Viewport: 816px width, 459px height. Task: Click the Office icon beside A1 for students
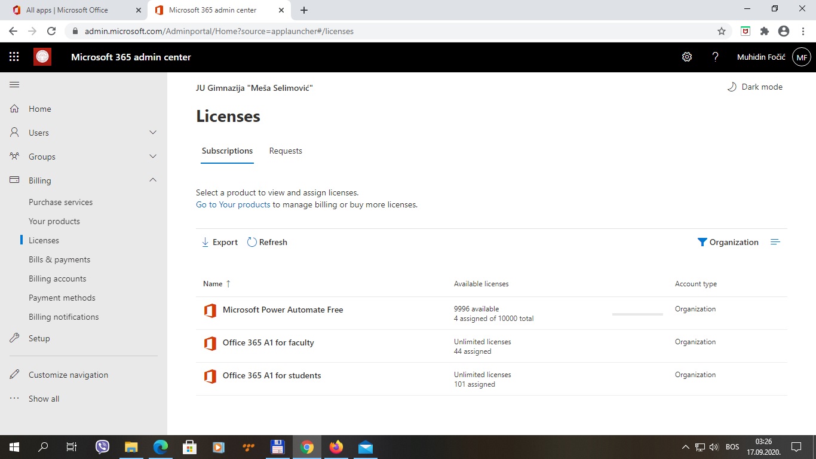(x=210, y=377)
